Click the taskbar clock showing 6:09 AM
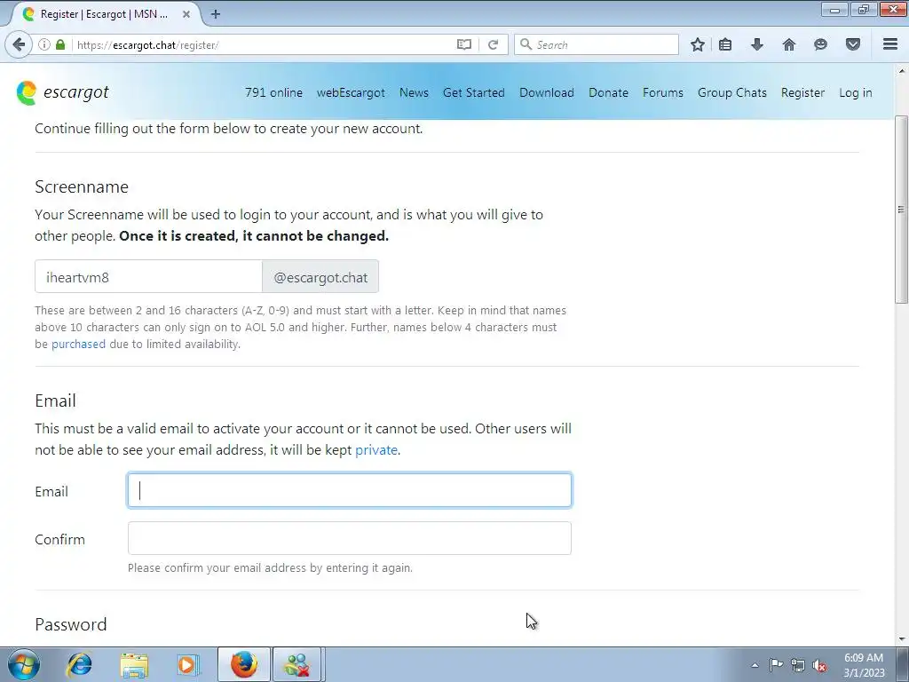The image size is (909, 682). pyautogui.click(x=864, y=665)
